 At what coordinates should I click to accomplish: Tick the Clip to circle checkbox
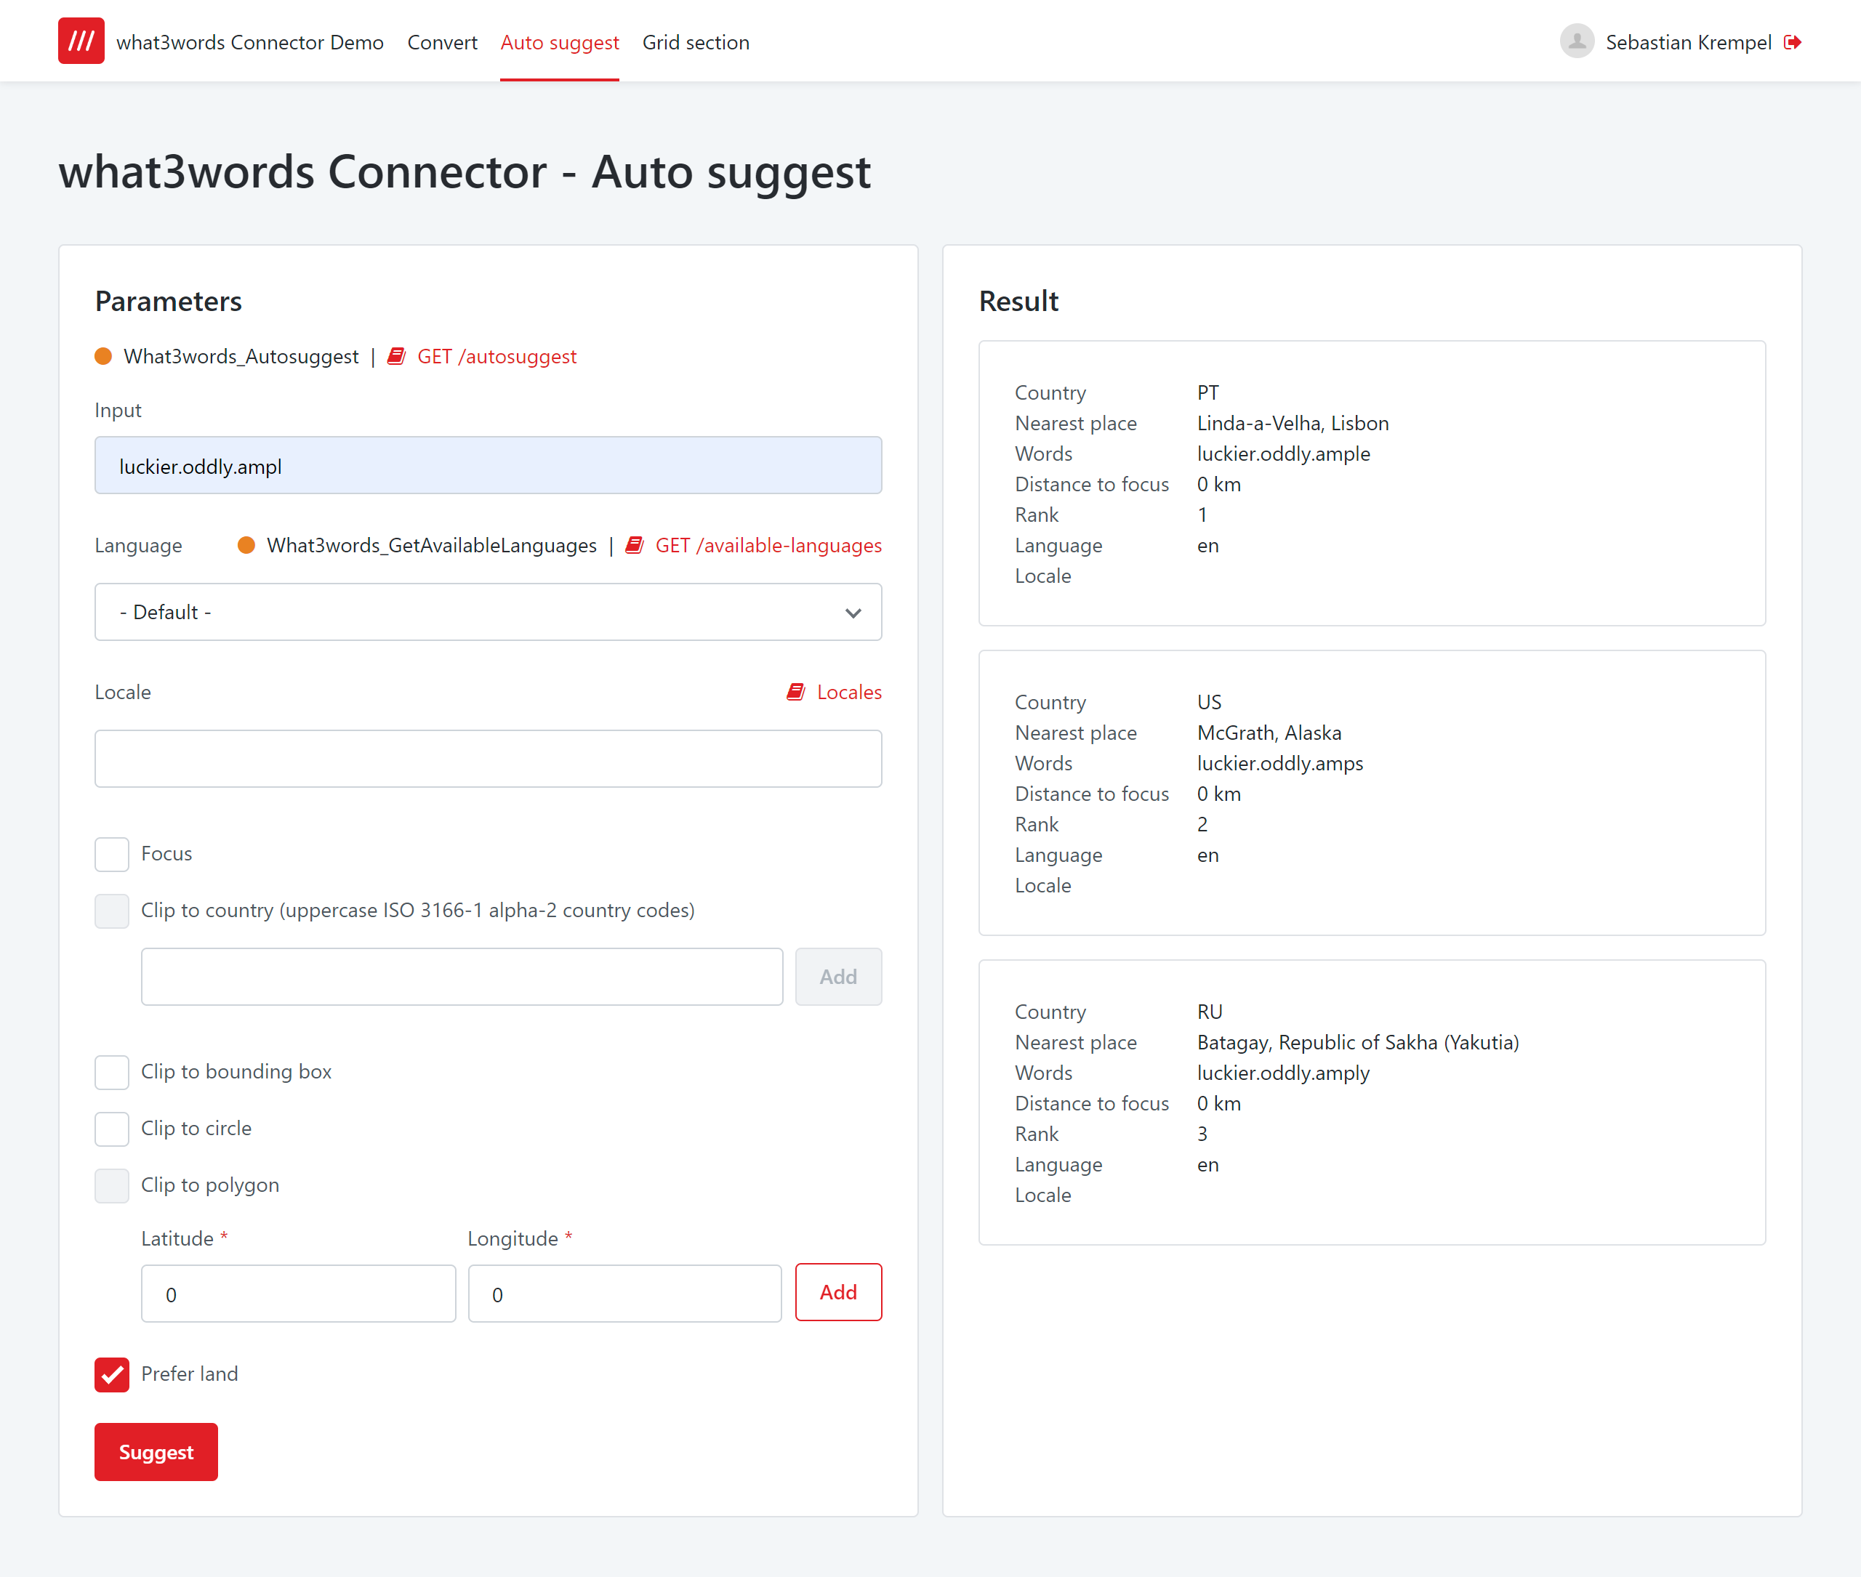point(112,1128)
